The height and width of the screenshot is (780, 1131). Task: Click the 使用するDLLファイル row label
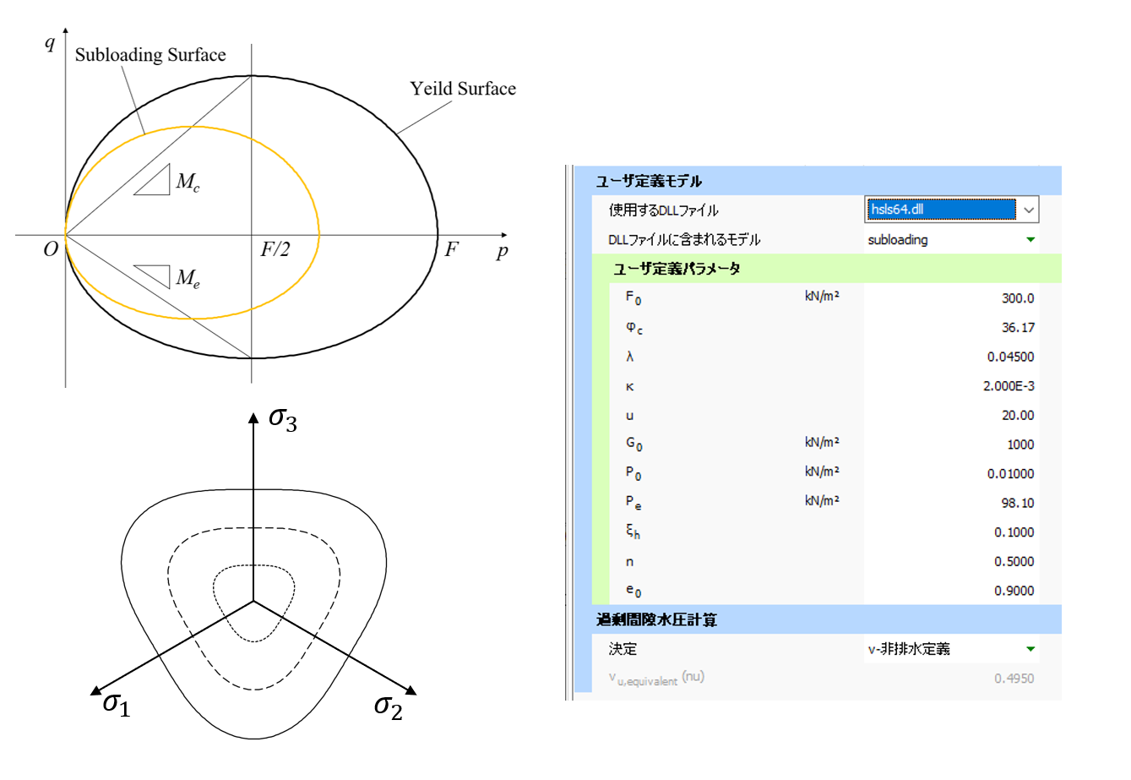pos(663,210)
